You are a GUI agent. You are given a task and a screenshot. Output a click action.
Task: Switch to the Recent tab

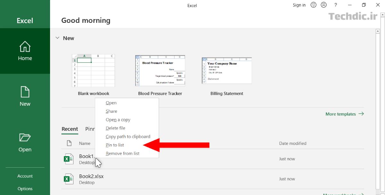pyautogui.click(x=70, y=129)
